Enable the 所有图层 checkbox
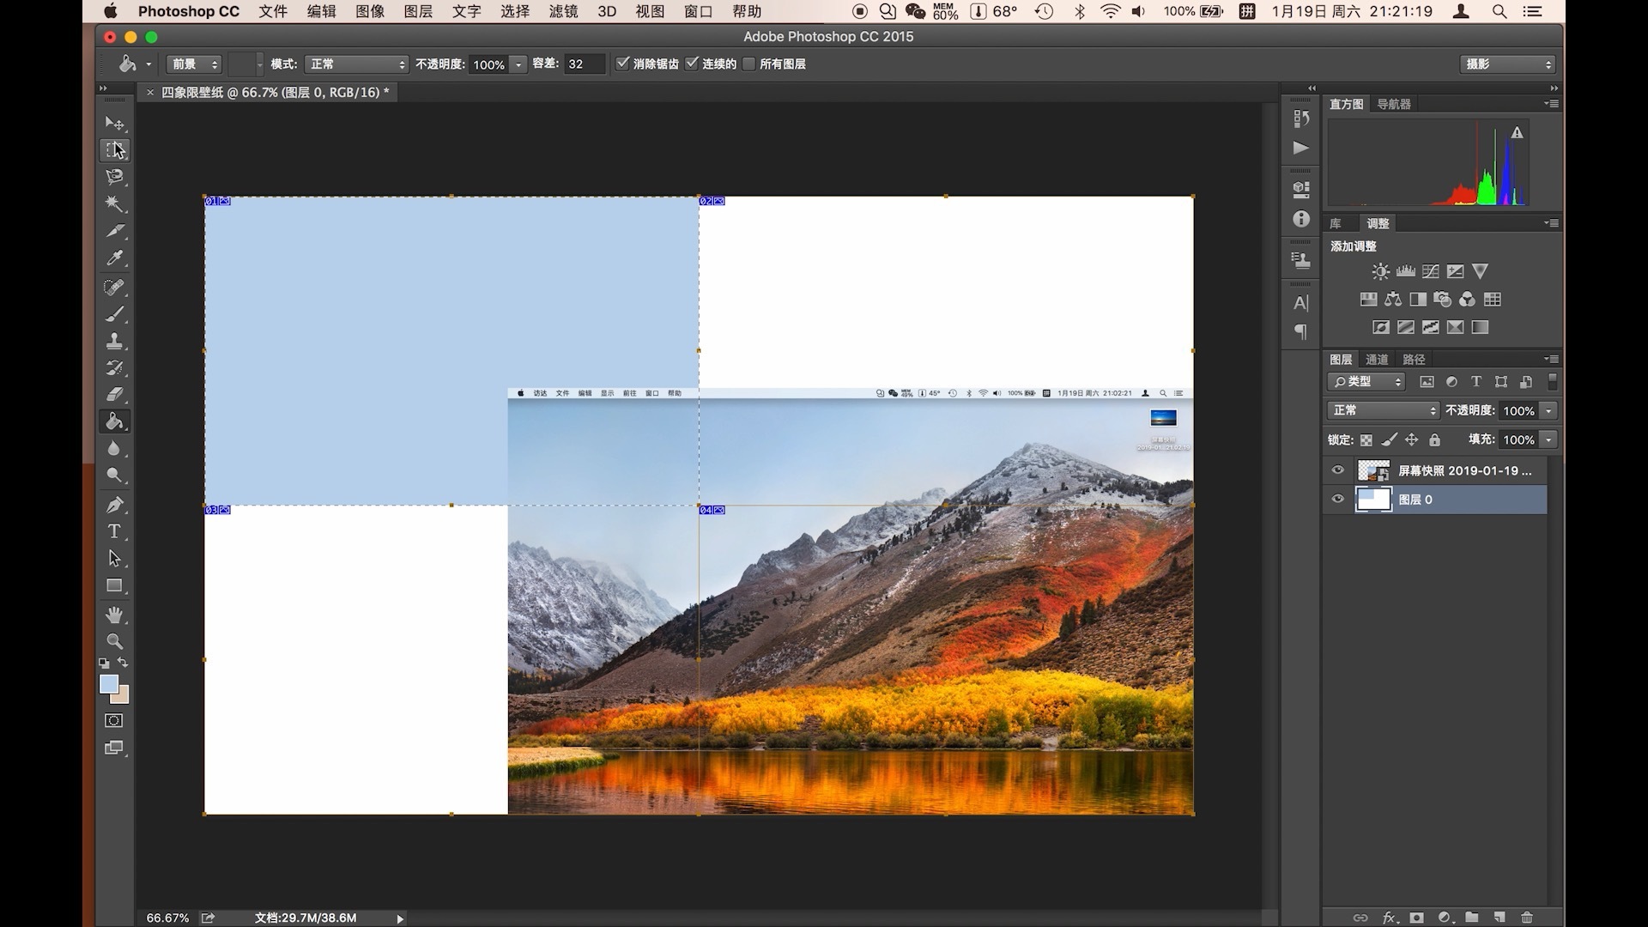This screenshot has height=927, width=1648. tap(749, 64)
